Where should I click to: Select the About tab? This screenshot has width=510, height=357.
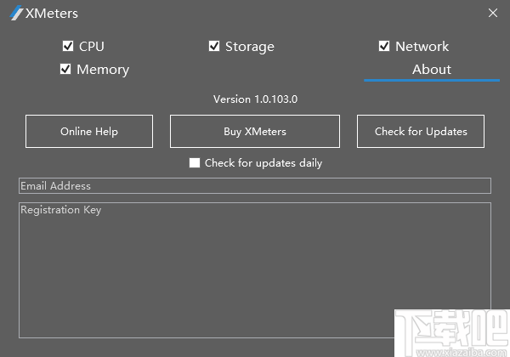pos(431,69)
